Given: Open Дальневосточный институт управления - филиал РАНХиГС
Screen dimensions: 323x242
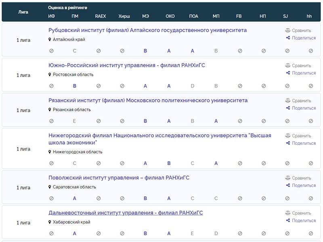Looking at the screenshot, I should coord(126,213).
